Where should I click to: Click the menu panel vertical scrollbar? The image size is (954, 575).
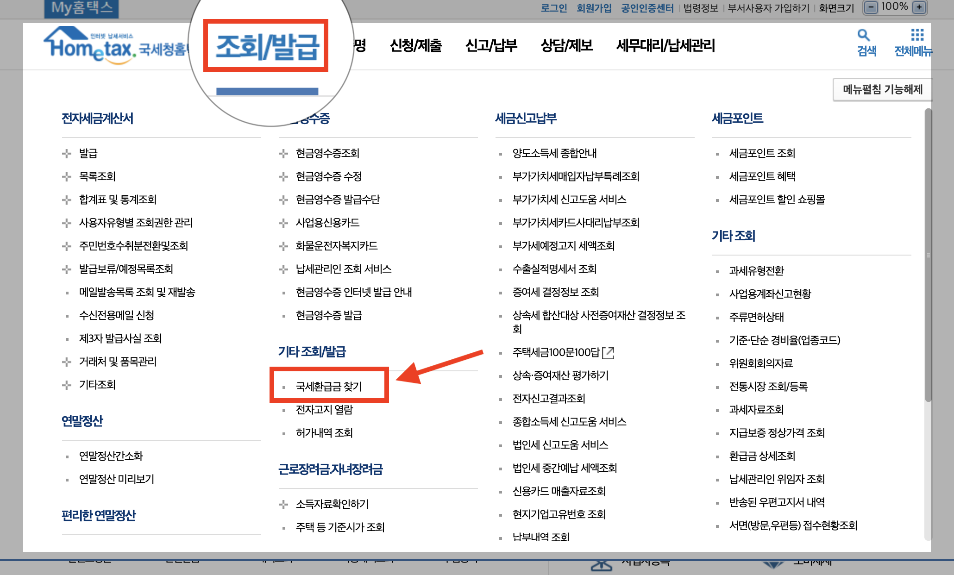tap(928, 255)
